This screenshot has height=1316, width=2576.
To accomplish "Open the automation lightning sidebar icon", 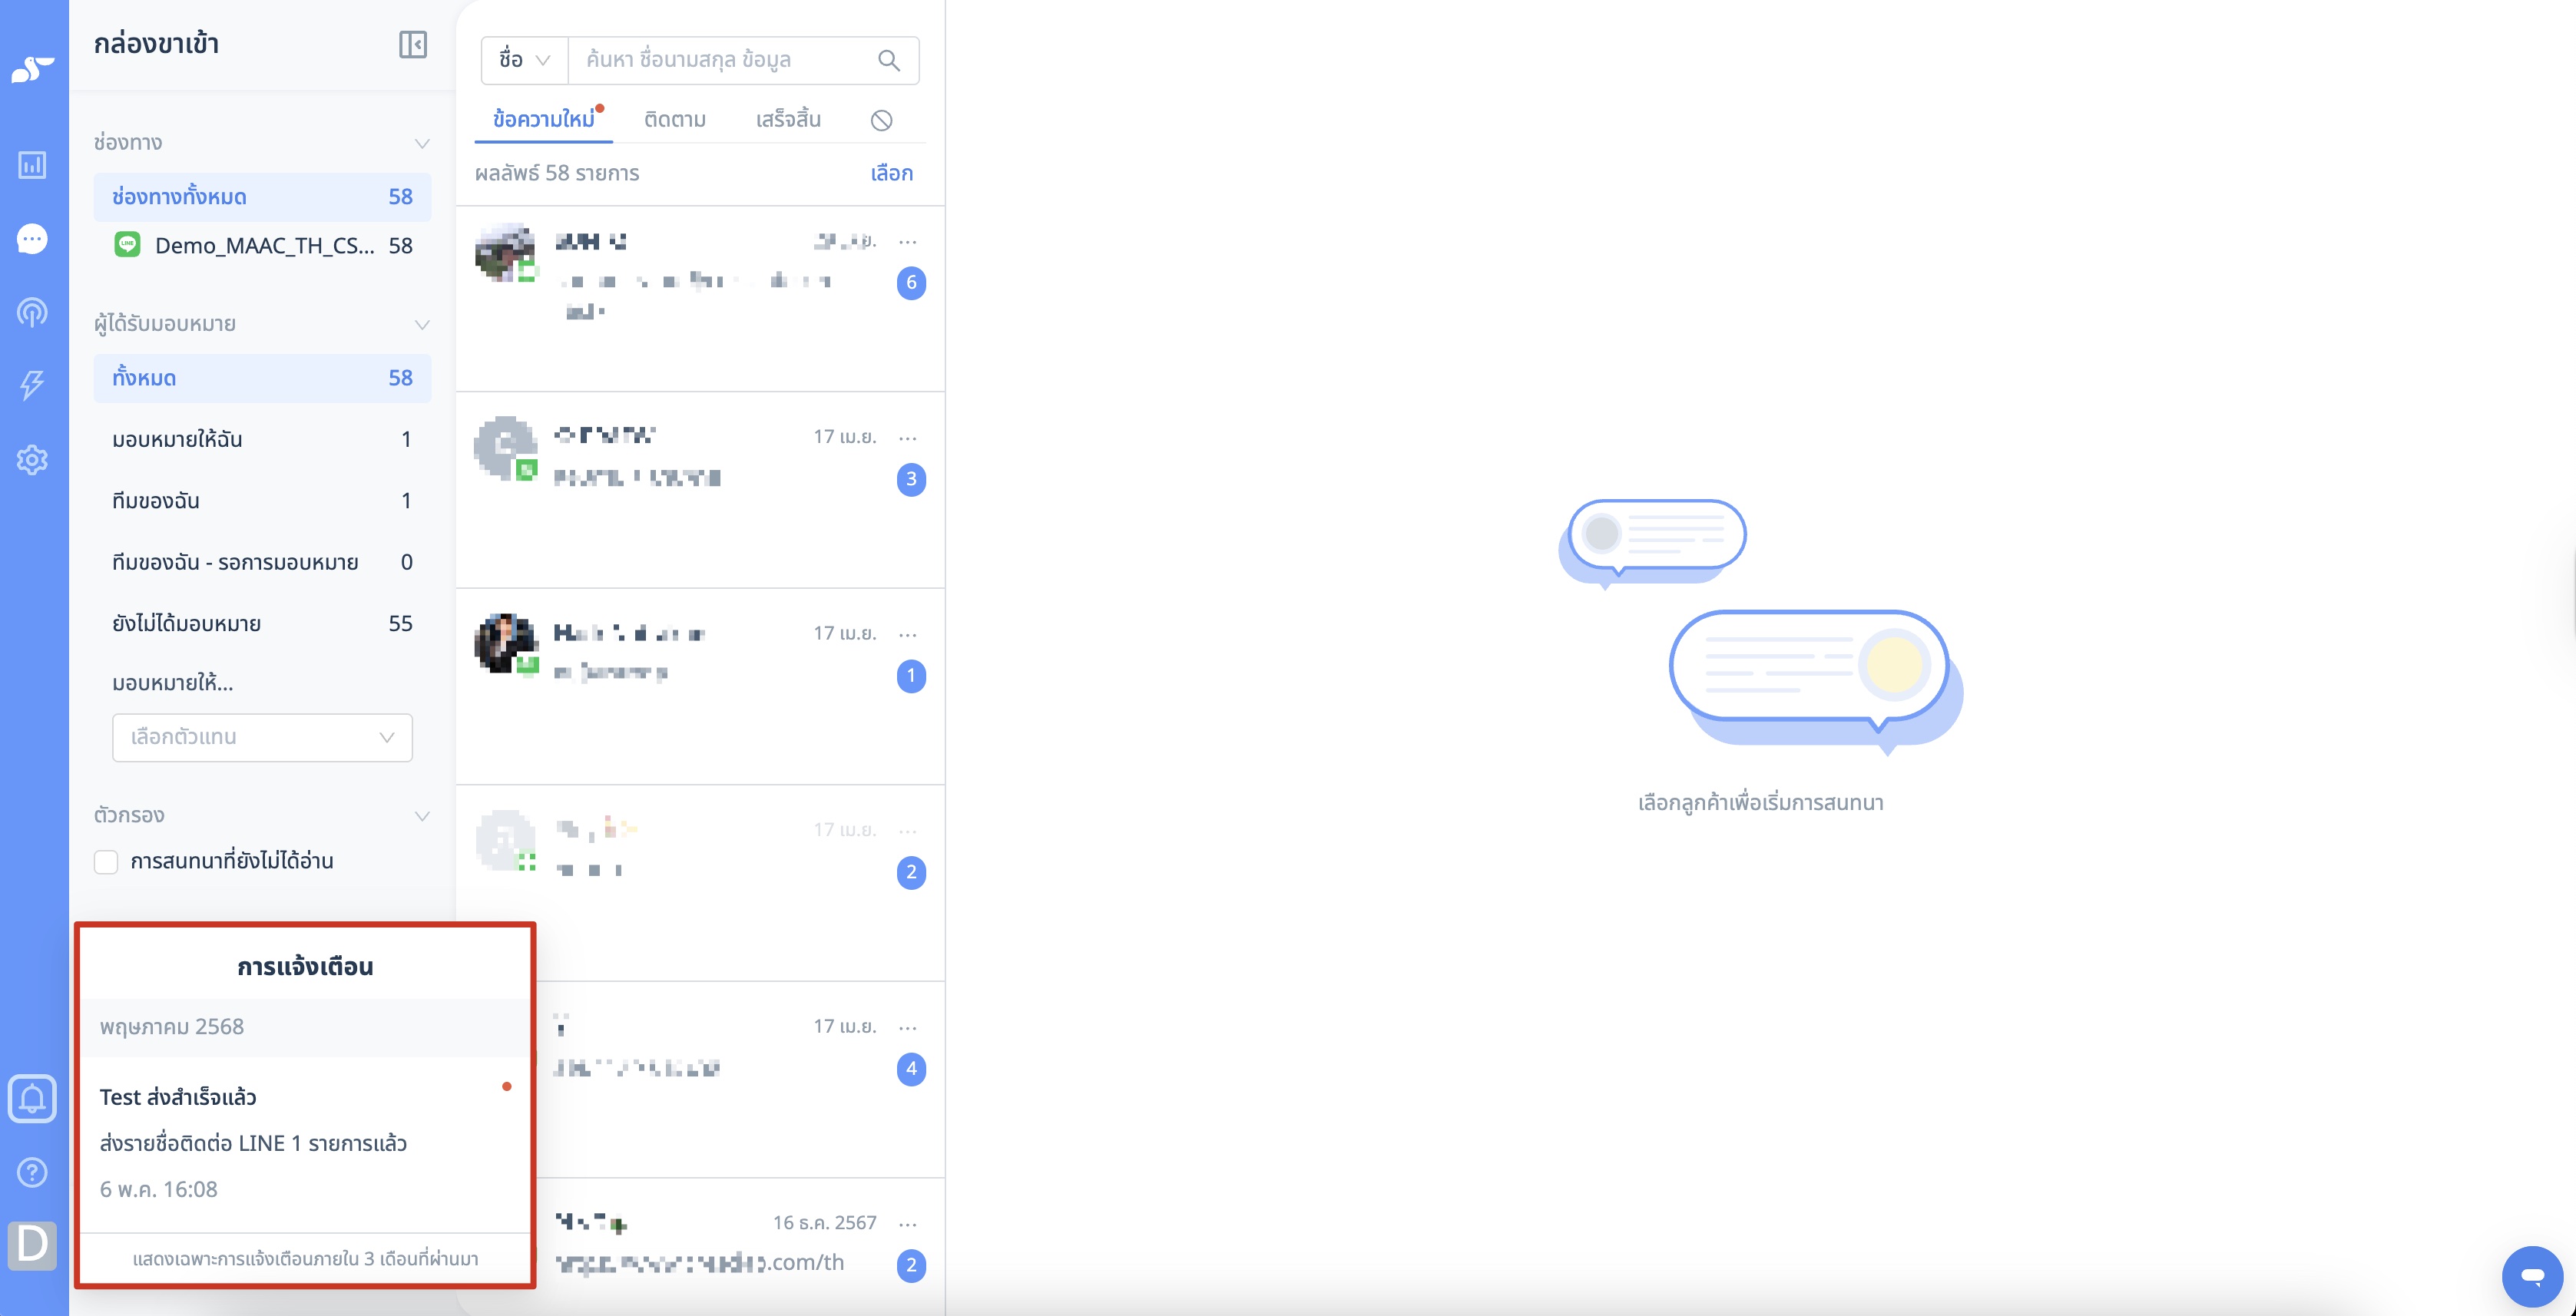I will click(32, 385).
